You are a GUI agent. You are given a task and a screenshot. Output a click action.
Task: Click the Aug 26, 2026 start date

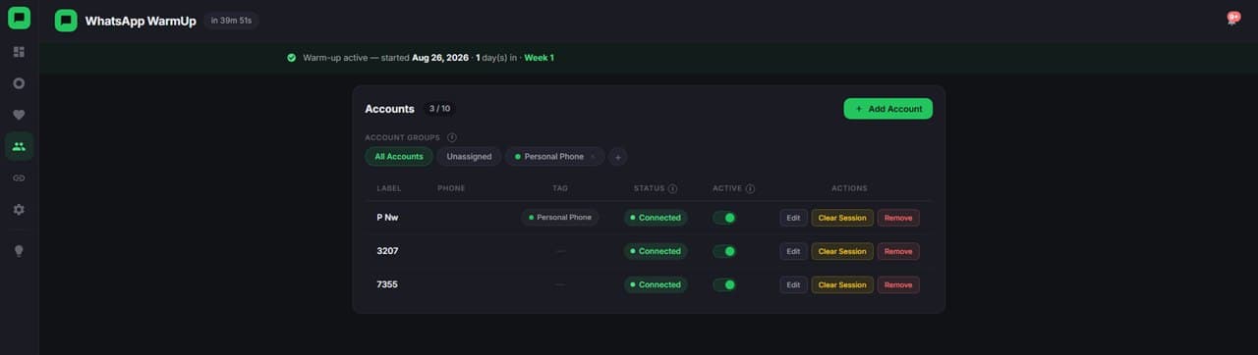click(x=440, y=58)
